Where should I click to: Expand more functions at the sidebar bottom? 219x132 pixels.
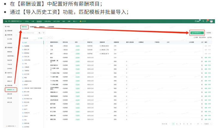(11, 126)
